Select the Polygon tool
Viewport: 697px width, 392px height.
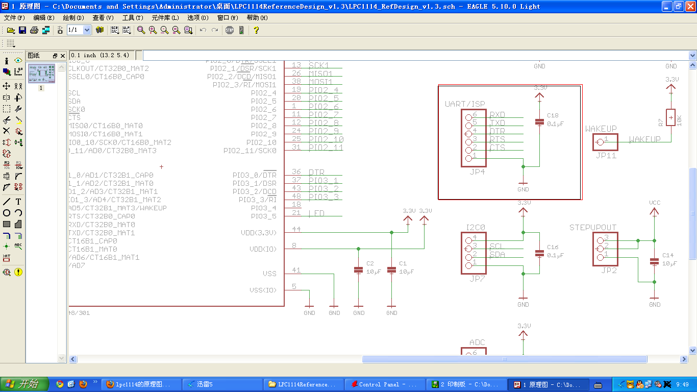[x=18, y=224]
